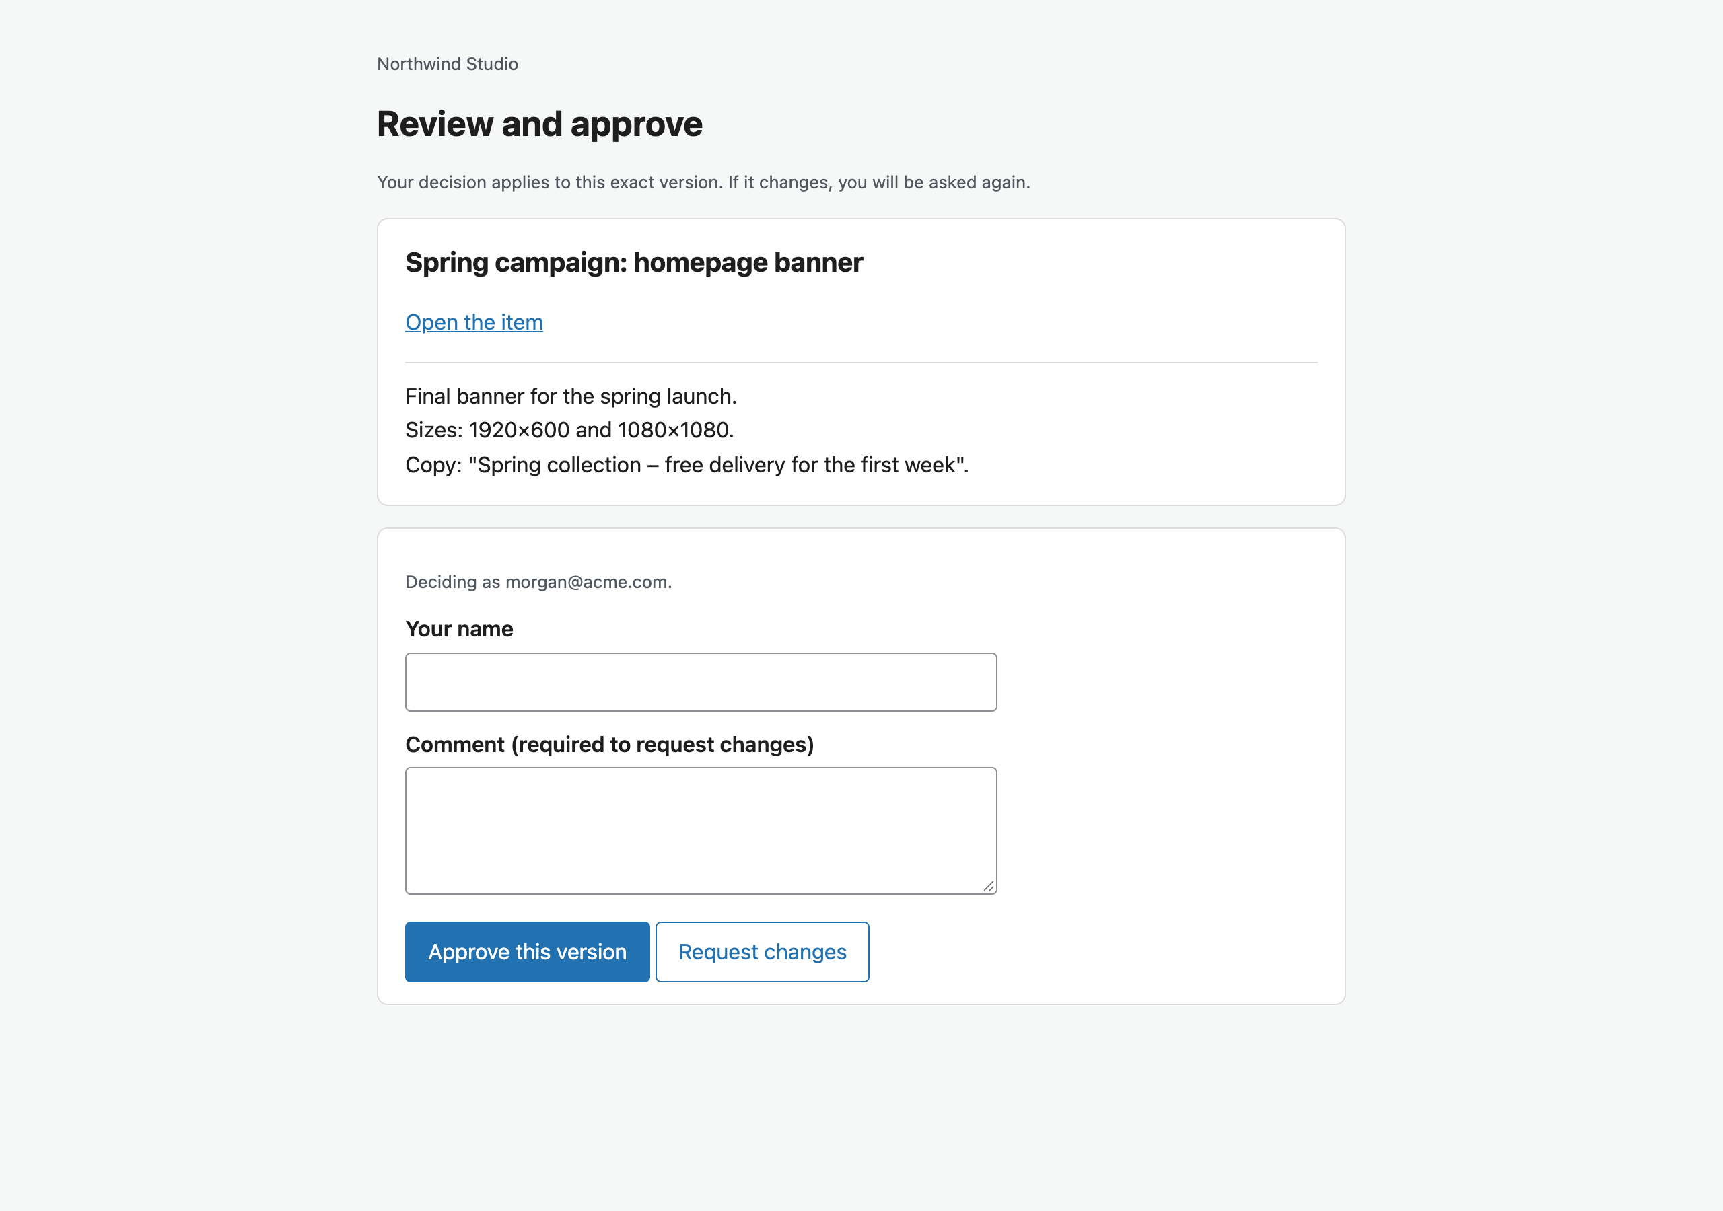Approve this version button

pyautogui.click(x=528, y=951)
